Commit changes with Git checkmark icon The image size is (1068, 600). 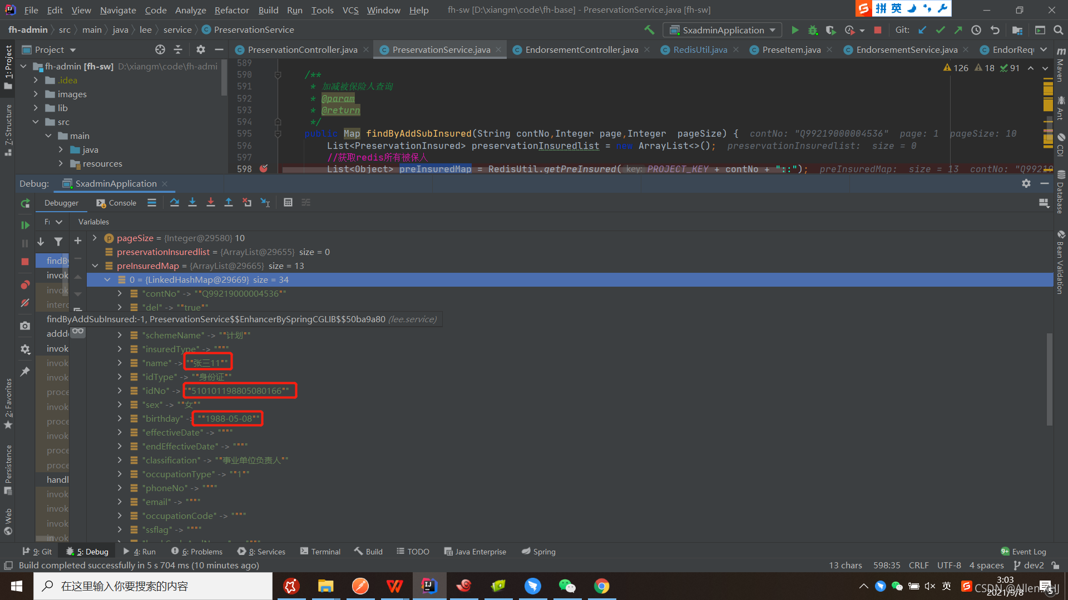940,30
